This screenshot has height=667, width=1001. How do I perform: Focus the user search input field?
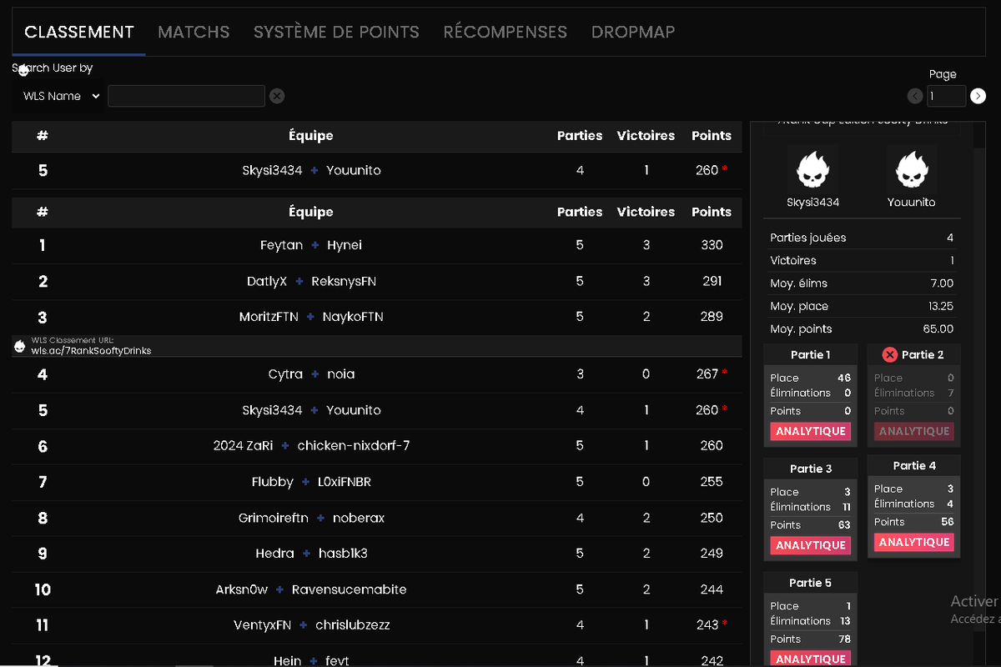pos(186,96)
